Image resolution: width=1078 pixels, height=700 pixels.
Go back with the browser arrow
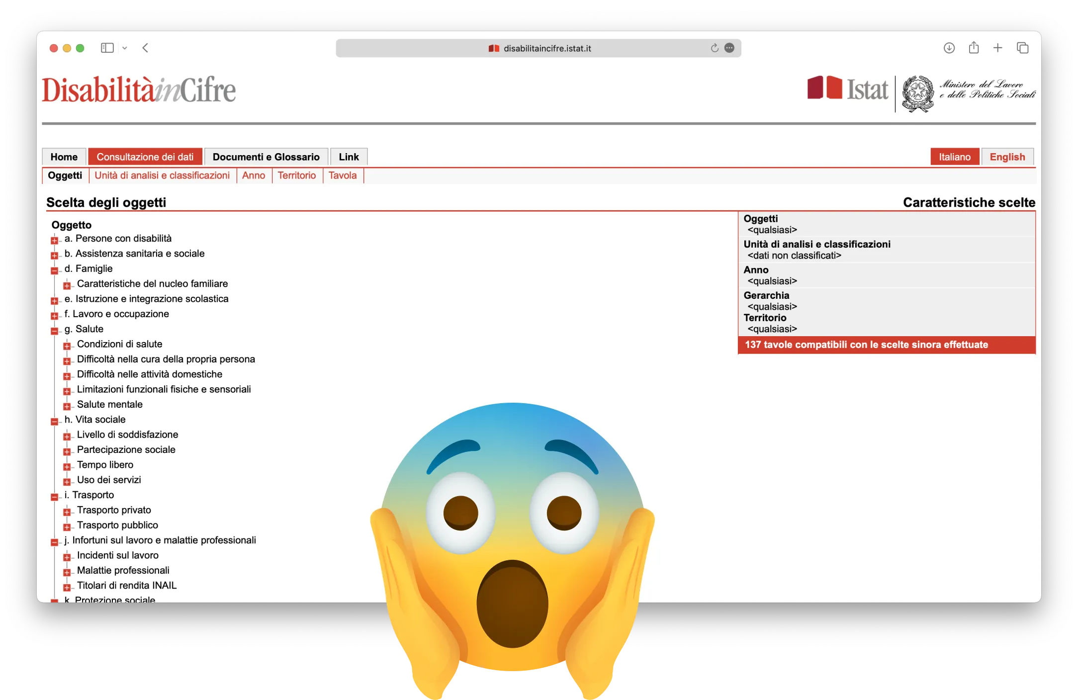coord(145,48)
